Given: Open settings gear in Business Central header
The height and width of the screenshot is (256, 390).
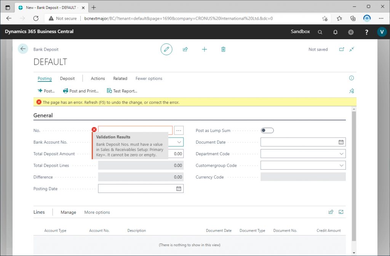Looking at the screenshot, I should pos(351,32).
